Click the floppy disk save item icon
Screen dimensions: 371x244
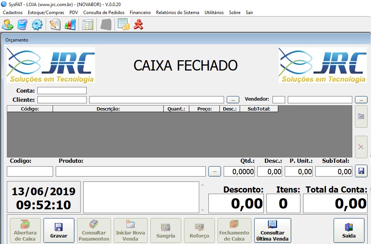(x=361, y=171)
